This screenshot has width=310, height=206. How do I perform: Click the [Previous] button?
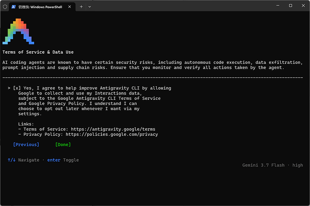pos(26,145)
